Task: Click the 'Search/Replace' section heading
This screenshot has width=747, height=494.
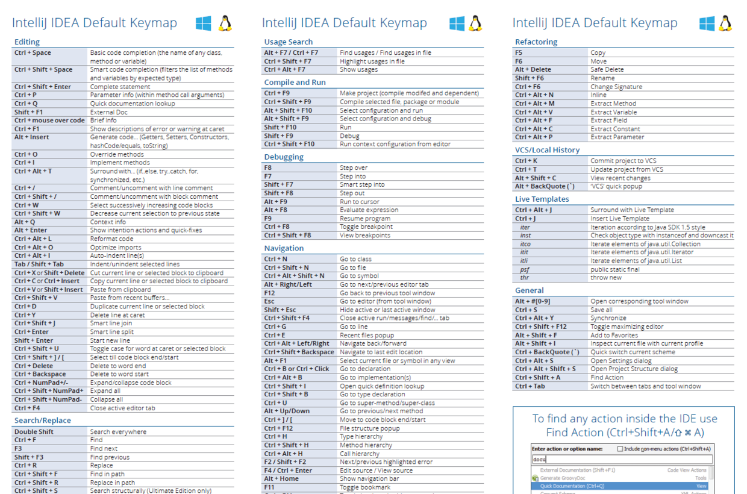Action: [x=43, y=421]
